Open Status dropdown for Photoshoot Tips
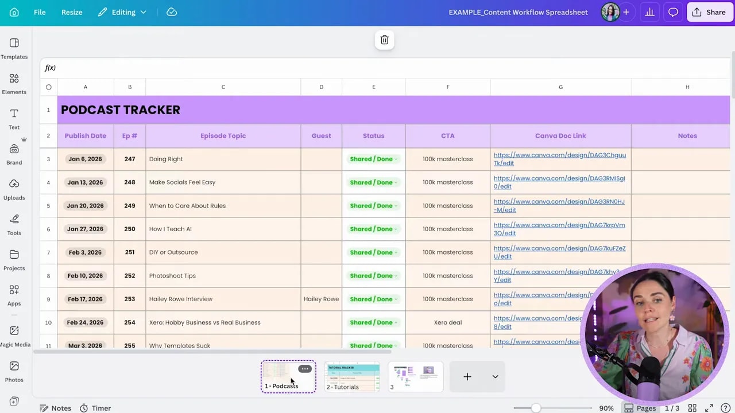Viewport: 735px width, 413px height. [x=373, y=275]
